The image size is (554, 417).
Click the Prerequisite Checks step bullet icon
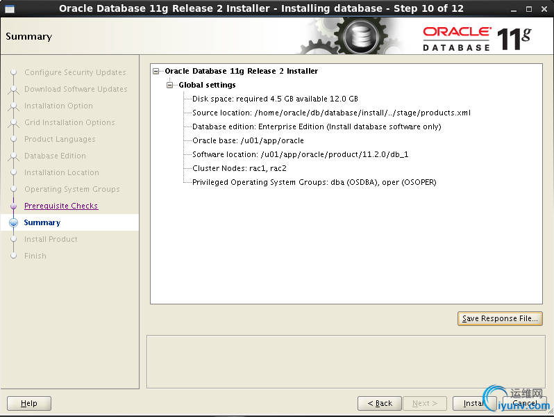(13, 206)
